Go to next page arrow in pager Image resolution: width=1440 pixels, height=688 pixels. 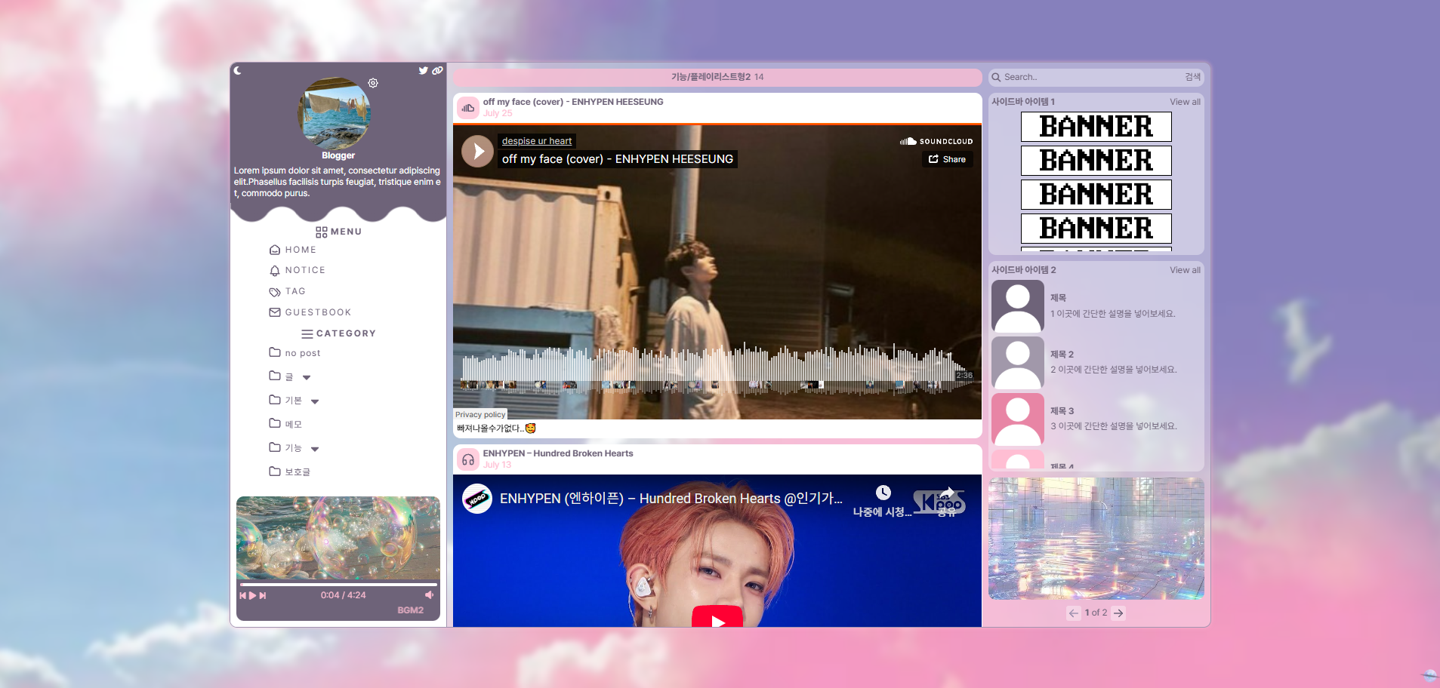(1118, 613)
